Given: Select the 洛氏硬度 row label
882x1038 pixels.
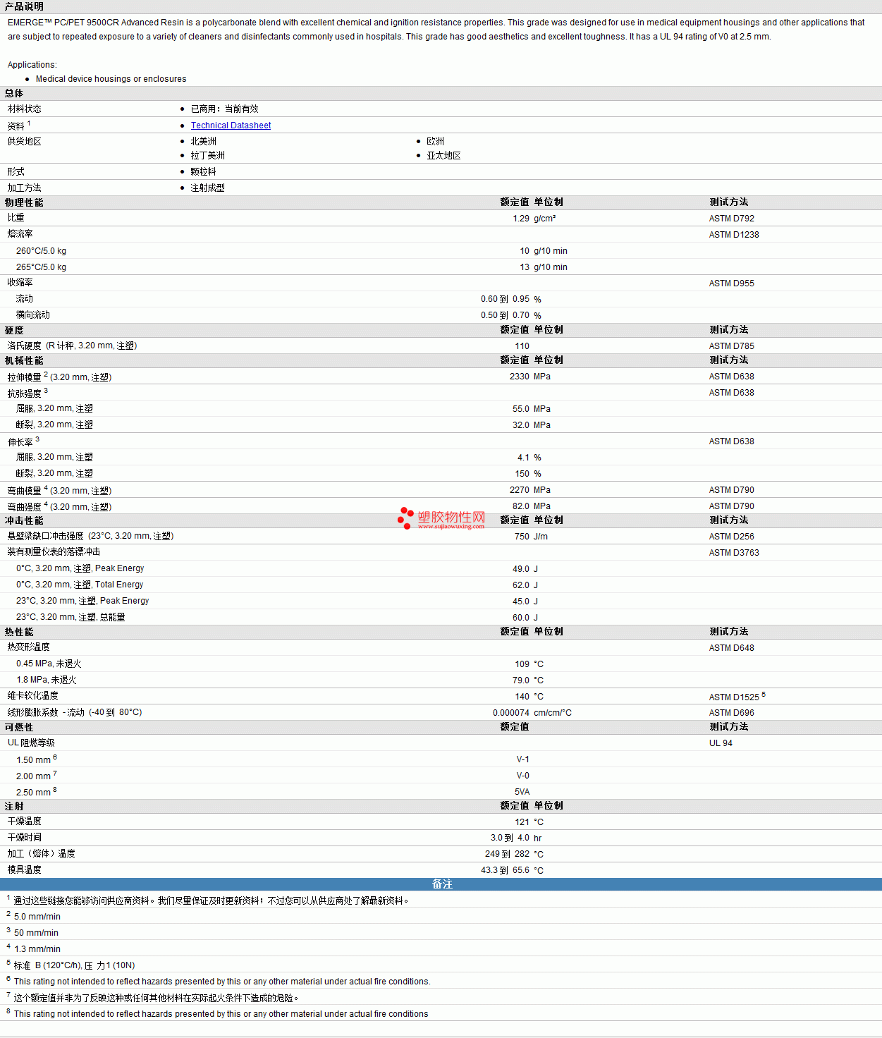Looking at the screenshot, I should click(72, 346).
